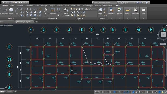Click the binoculars search icon
This screenshot has width=167, height=94.
(x=118, y=3)
